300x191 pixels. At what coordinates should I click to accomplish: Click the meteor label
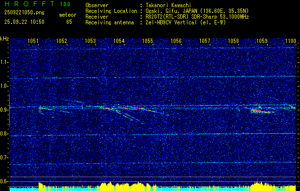click(68, 15)
